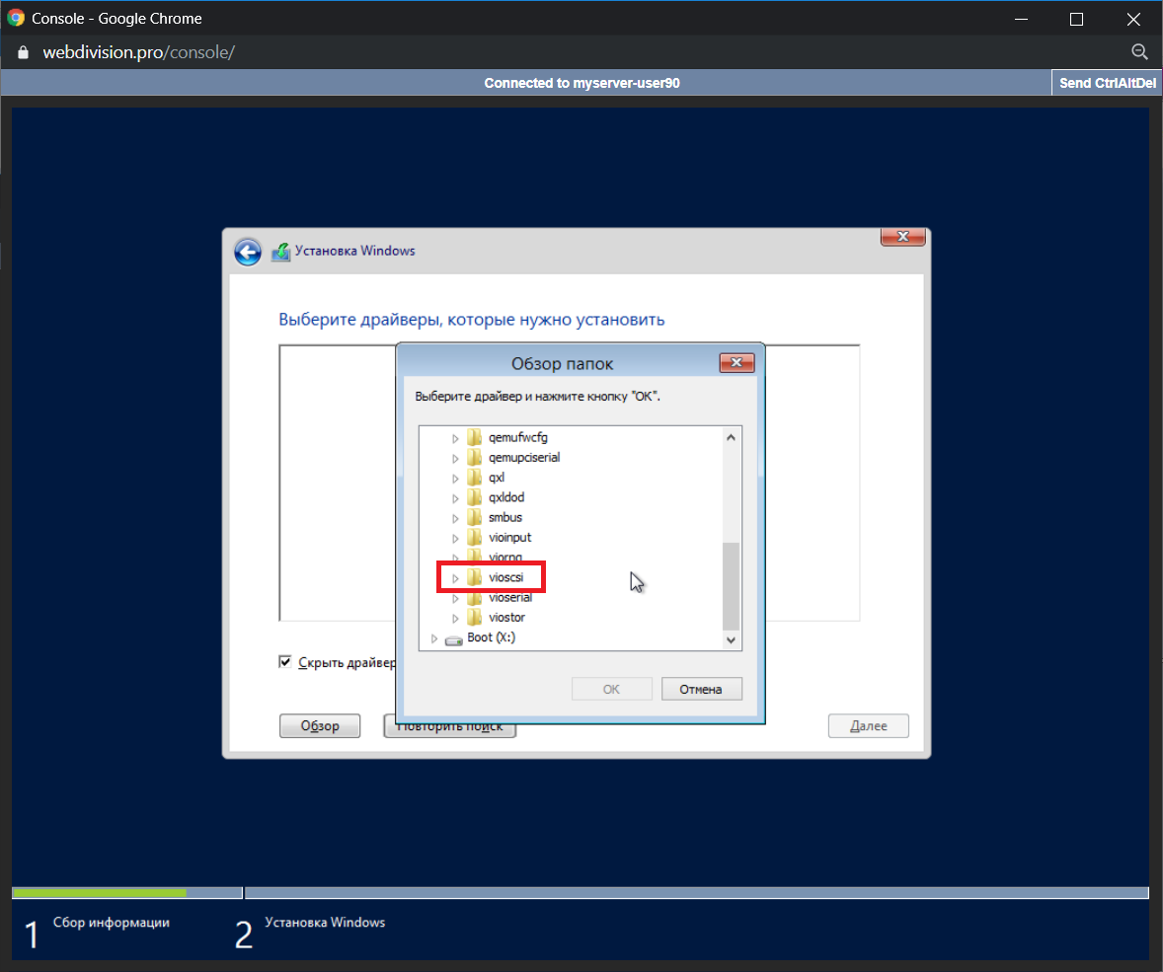Click the qxl folder icon
This screenshot has height=972, width=1163.
coord(475,478)
